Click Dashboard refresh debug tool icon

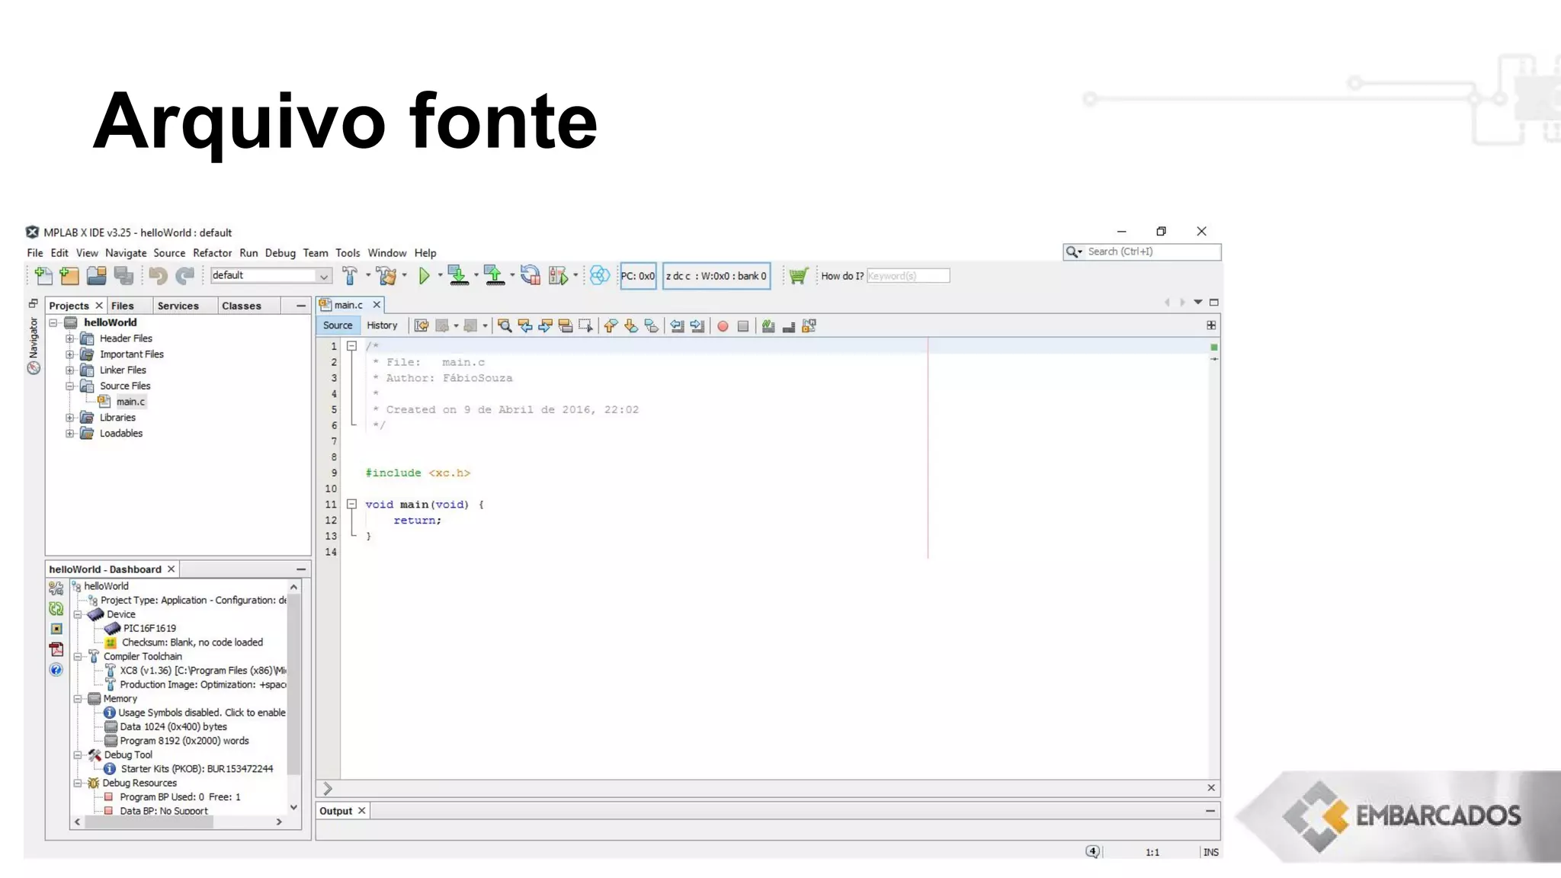point(56,609)
